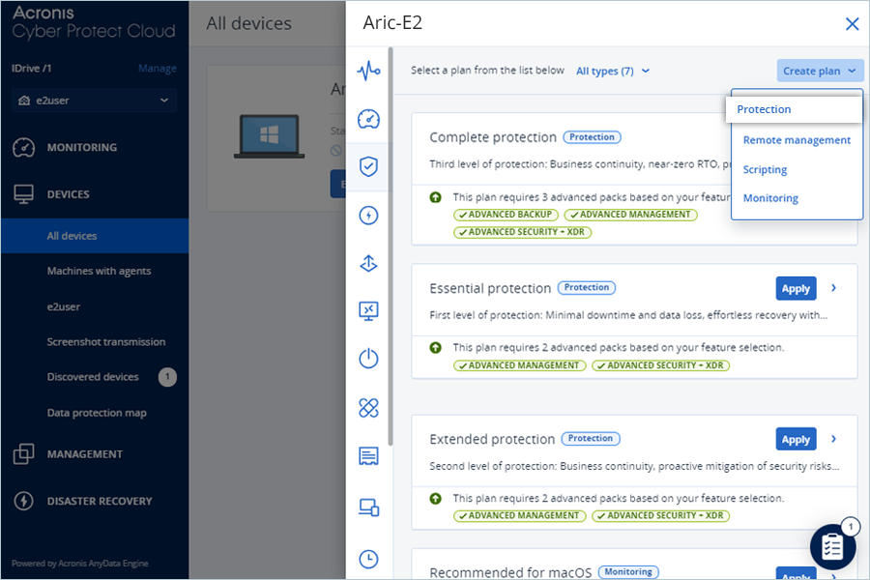Click the power icon in device panel
The width and height of the screenshot is (870, 580).
(368, 359)
